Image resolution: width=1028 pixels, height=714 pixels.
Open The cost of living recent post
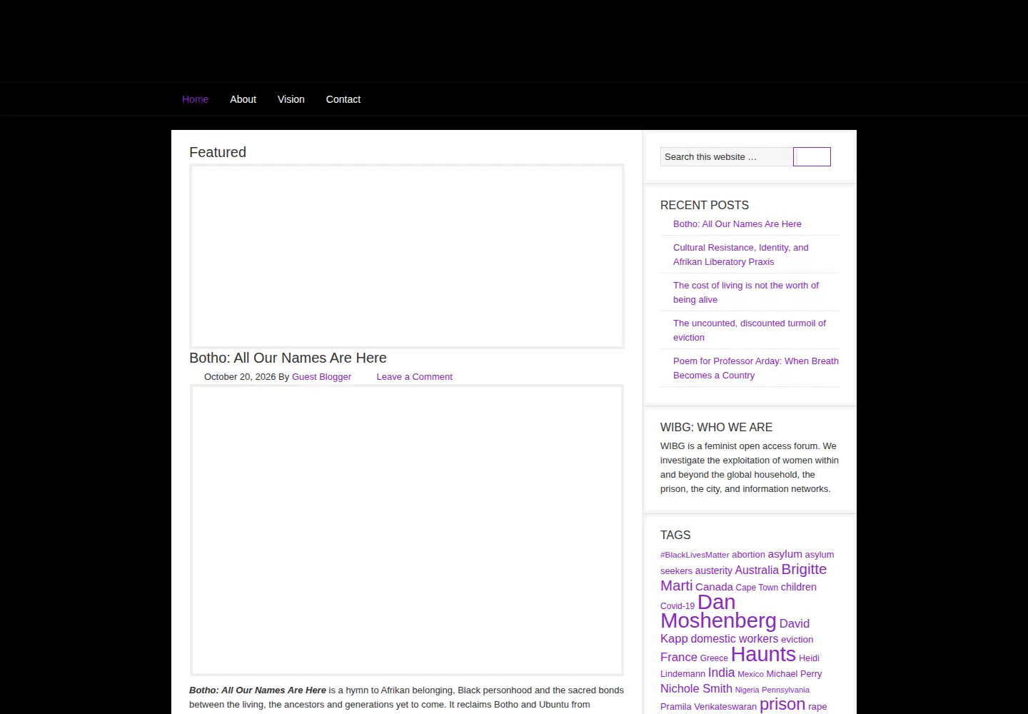coord(745,293)
